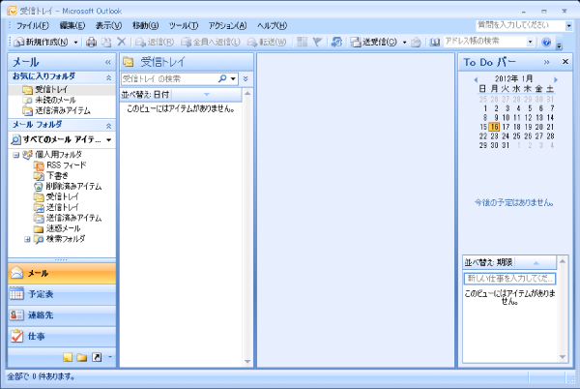Click the open-envelope icon right of 送受信
The width and height of the screenshot is (580, 389).
[416, 43]
